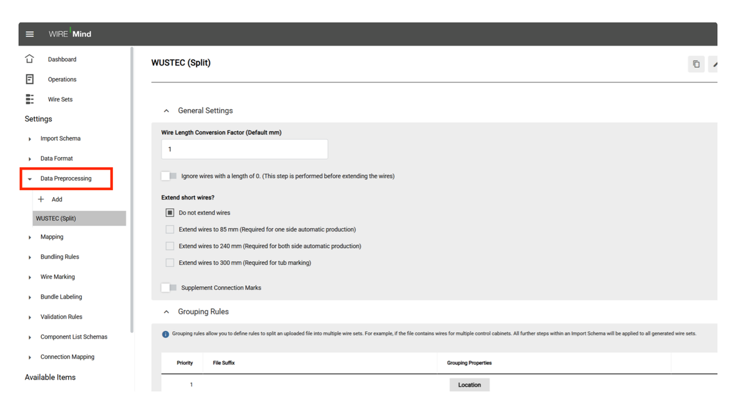Select WUSTEC (Split) in sidebar
This screenshot has height=414, width=736.
79,218
